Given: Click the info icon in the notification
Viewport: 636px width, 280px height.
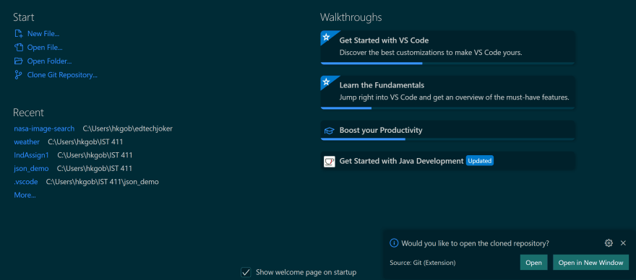Looking at the screenshot, I should (x=394, y=243).
